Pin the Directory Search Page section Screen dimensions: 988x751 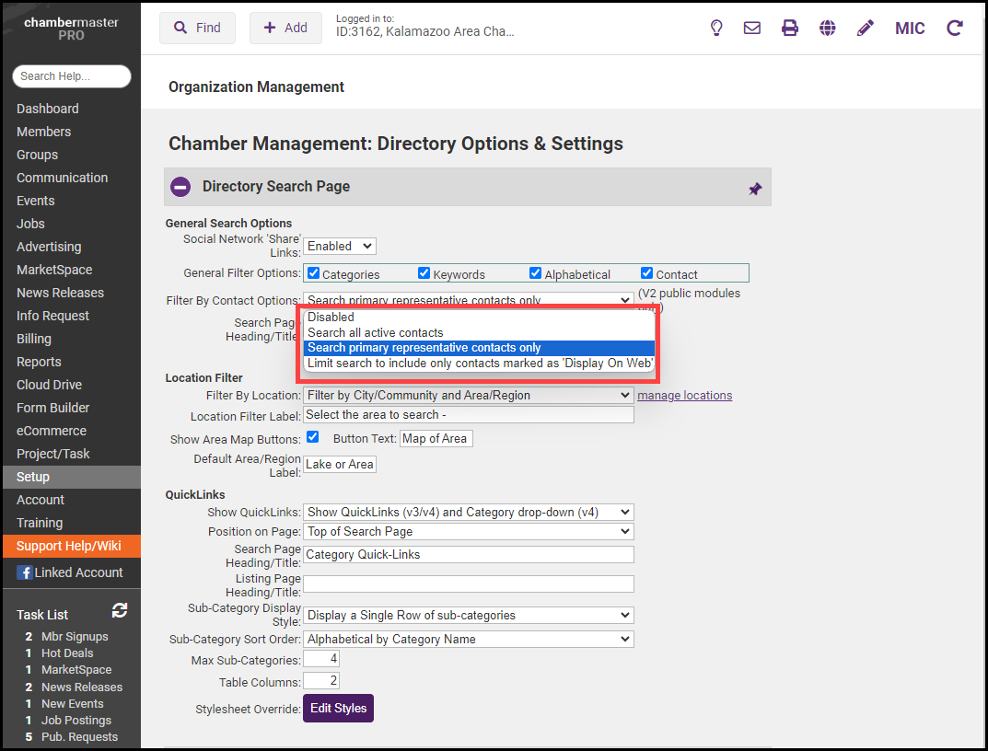[x=755, y=189]
